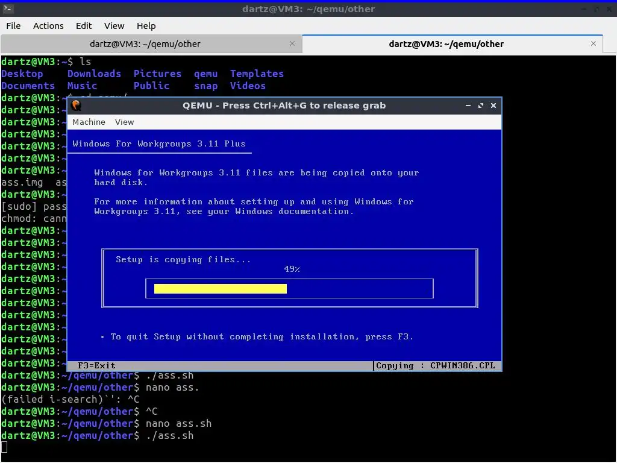
Task: Open the terminal Edit menu
Action: [x=84, y=26]
